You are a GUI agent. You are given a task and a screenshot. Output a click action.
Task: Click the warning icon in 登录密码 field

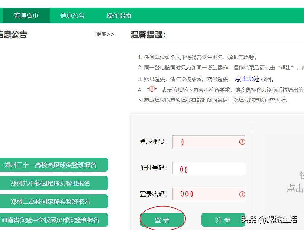click(x=242, y=194)
